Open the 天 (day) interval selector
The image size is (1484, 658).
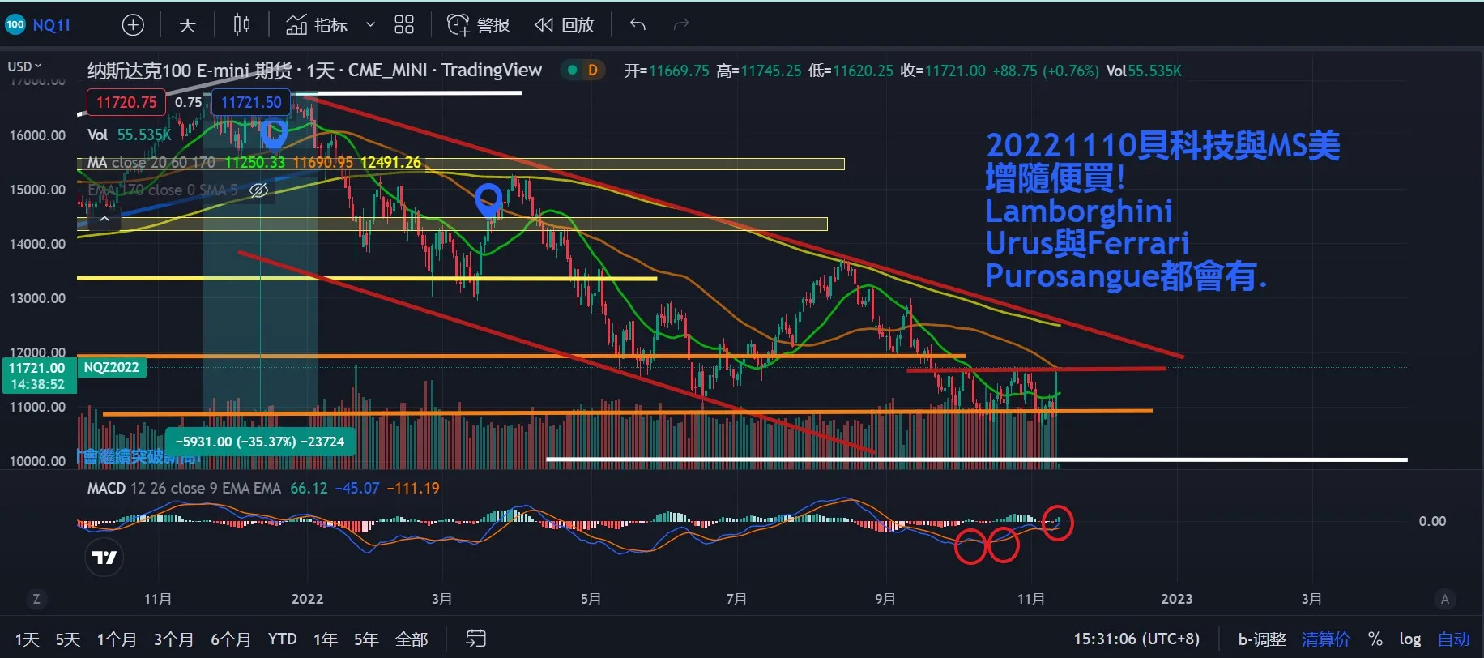coord(188,25)
